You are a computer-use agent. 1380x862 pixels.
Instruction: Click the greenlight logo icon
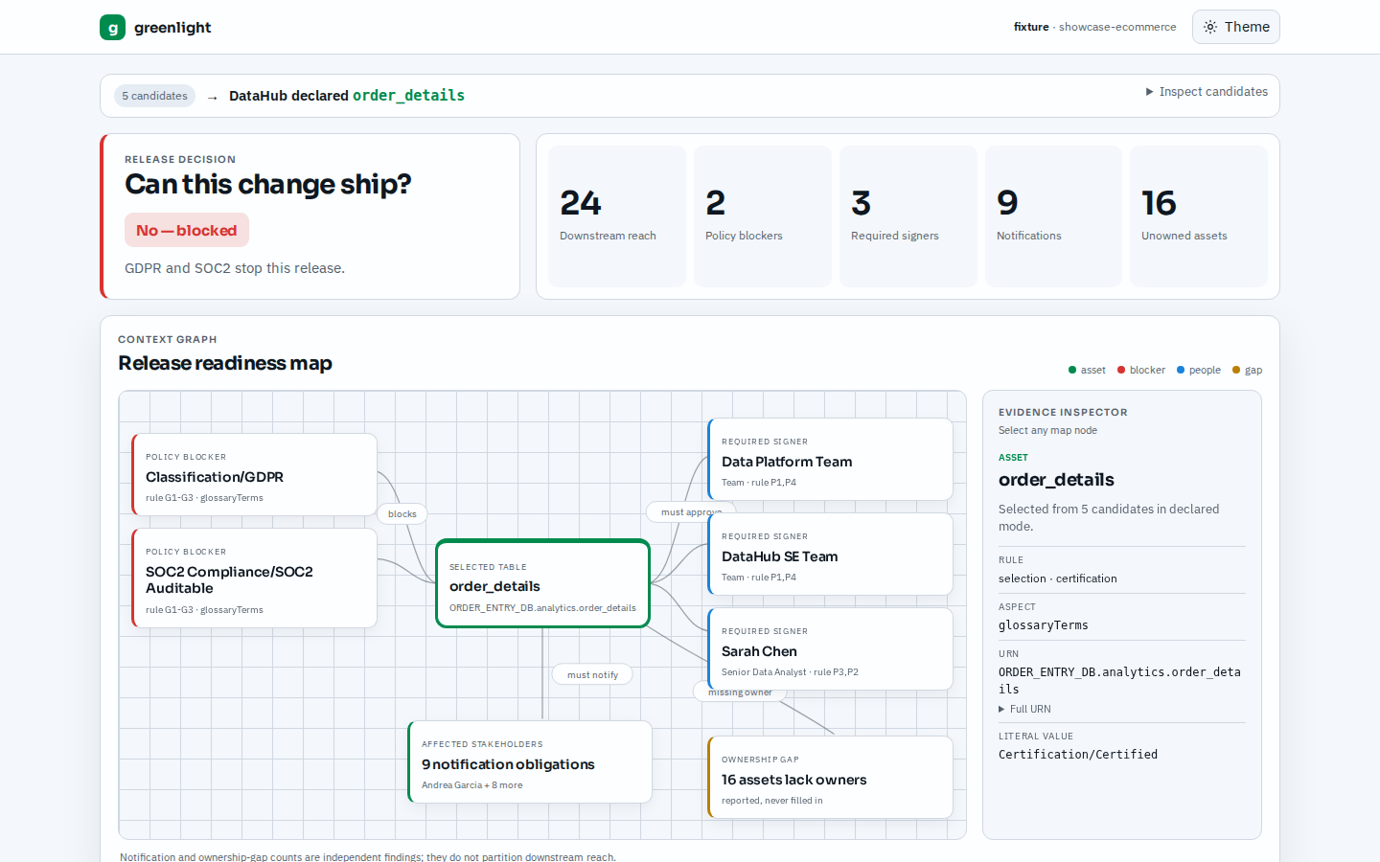pos(112,27)
